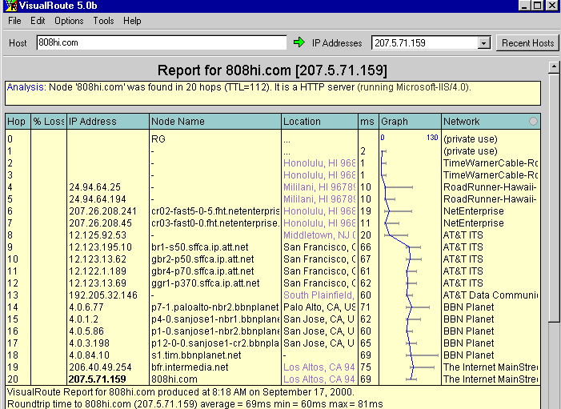
Task: Click the Analysis link
Action: click(26, 87)
